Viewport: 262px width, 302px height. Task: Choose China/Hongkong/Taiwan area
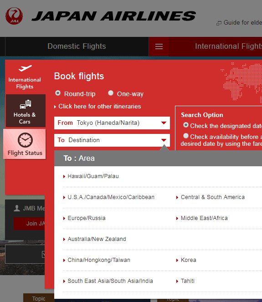pyautogui.click(x=99, y=260)
